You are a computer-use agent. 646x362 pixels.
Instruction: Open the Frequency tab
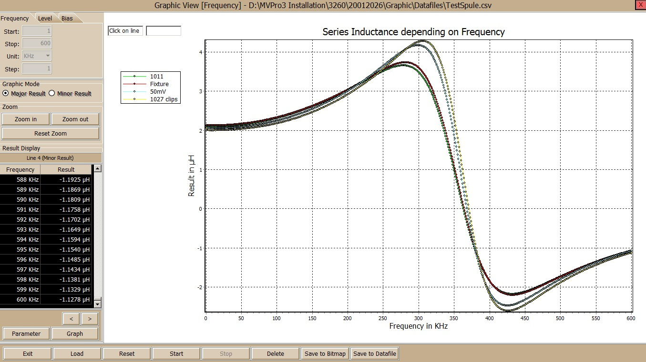coord(15,19)
